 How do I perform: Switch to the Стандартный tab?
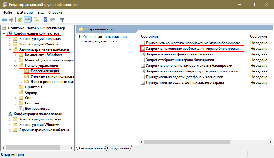[x=118, y=148]
